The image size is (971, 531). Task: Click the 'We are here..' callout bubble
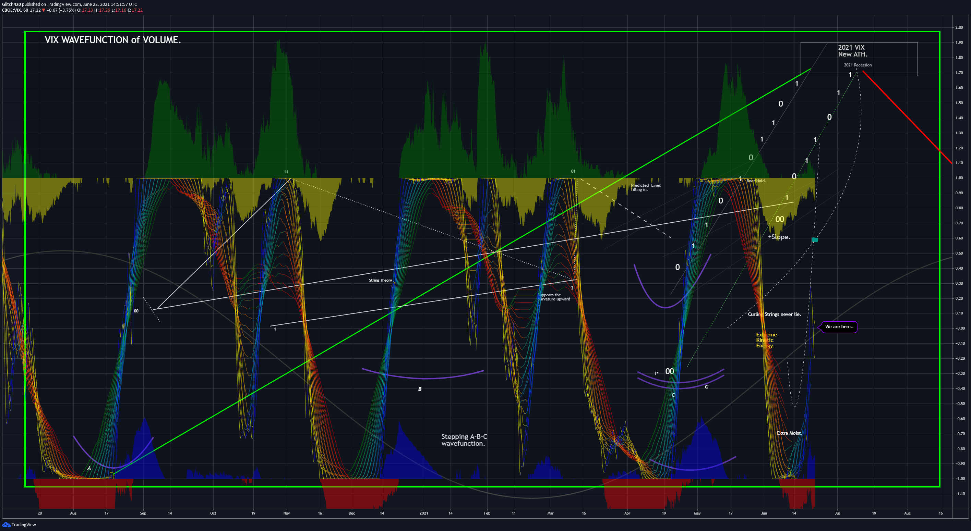coord(839,327)
